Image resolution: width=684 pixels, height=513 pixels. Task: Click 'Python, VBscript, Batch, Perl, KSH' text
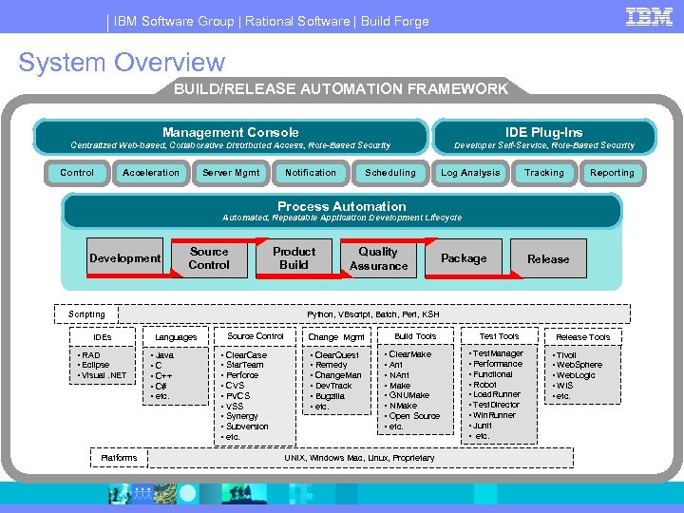(x=373, y=314)
